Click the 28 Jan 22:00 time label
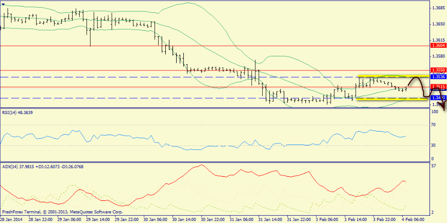Viewport: 447px width, 223px height. (x=40, y=220)
